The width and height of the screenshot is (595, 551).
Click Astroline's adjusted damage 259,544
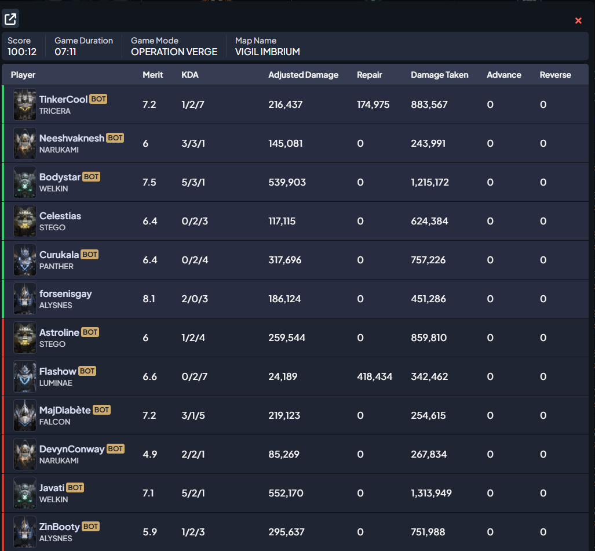tap(287, 338)
